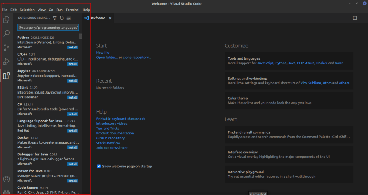This screenshot has width=368, height=195.
Task: Click the Manage gear icon
Action: (x=6, y=192)
